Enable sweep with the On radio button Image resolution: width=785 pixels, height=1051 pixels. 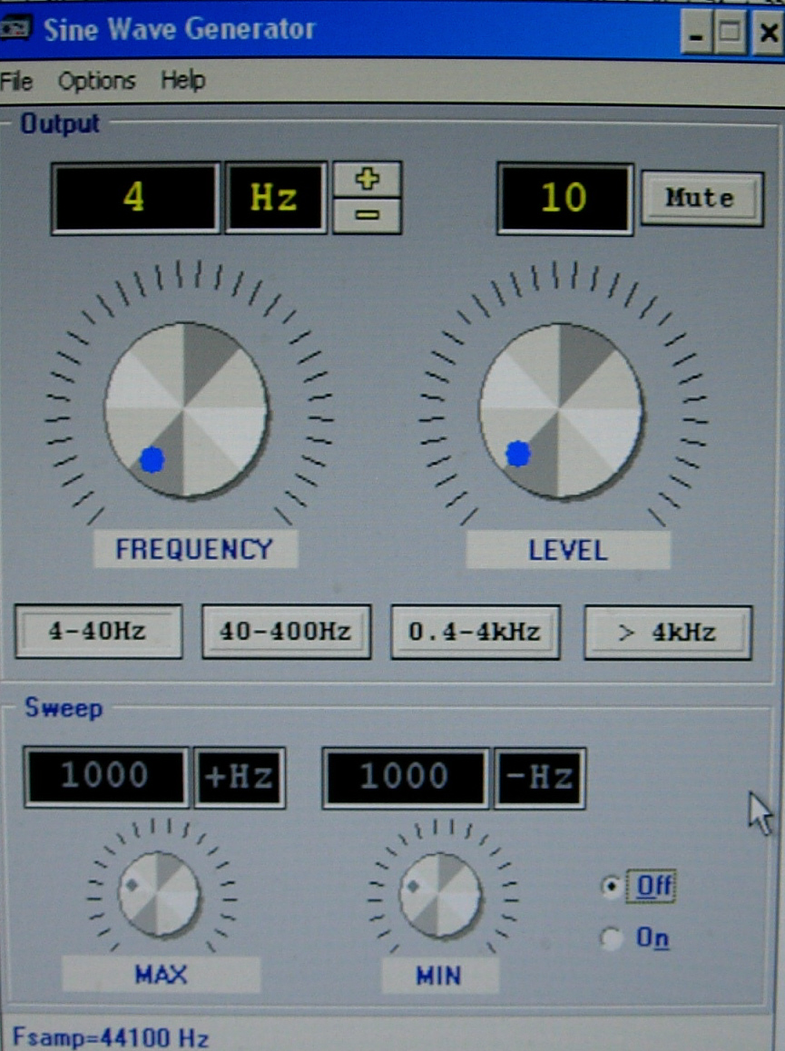tap(613, 938)
